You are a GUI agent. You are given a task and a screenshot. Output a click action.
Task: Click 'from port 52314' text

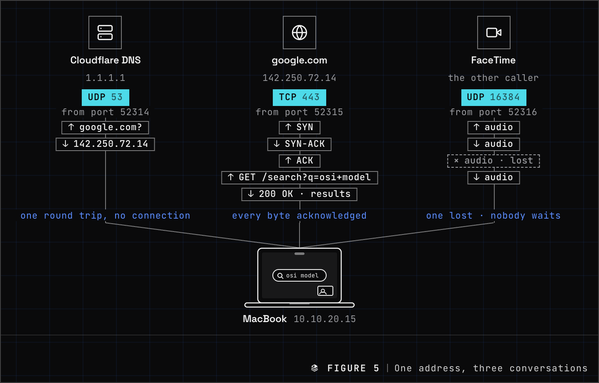[x=106, y=112]
